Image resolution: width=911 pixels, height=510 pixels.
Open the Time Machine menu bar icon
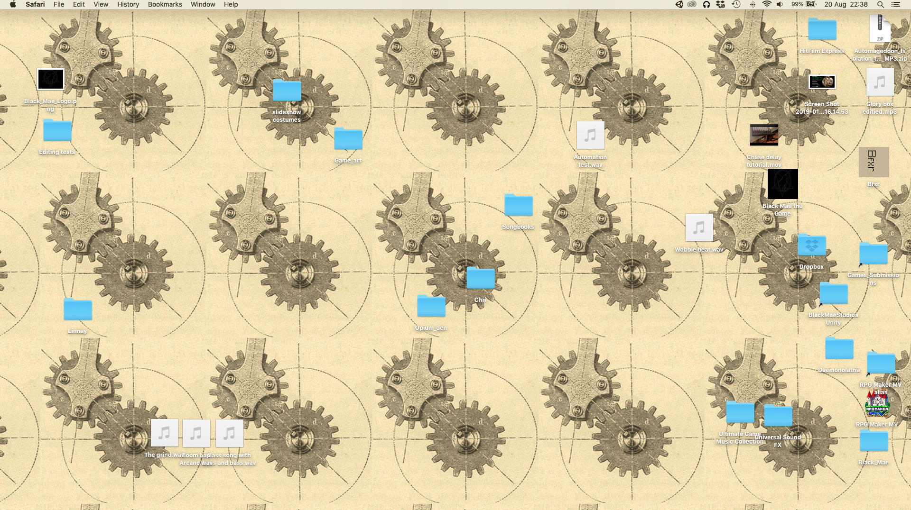[x=736, y=4]
